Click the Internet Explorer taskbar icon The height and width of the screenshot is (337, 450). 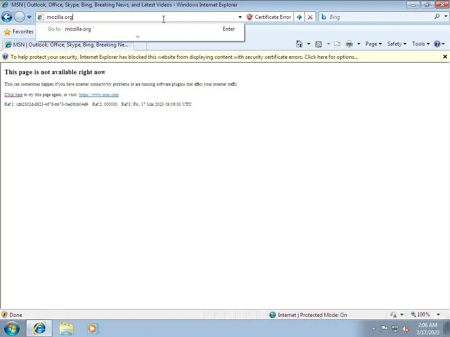pyautogui.click(x=39, y=328)
